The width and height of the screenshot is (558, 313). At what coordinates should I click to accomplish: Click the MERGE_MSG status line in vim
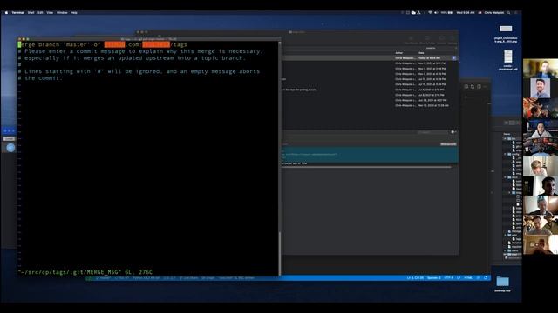tap(85, 272)
